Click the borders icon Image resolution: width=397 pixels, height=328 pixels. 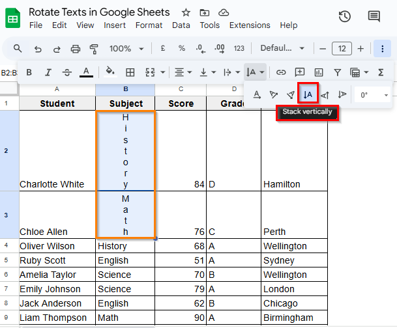click(x=130, y=72)
